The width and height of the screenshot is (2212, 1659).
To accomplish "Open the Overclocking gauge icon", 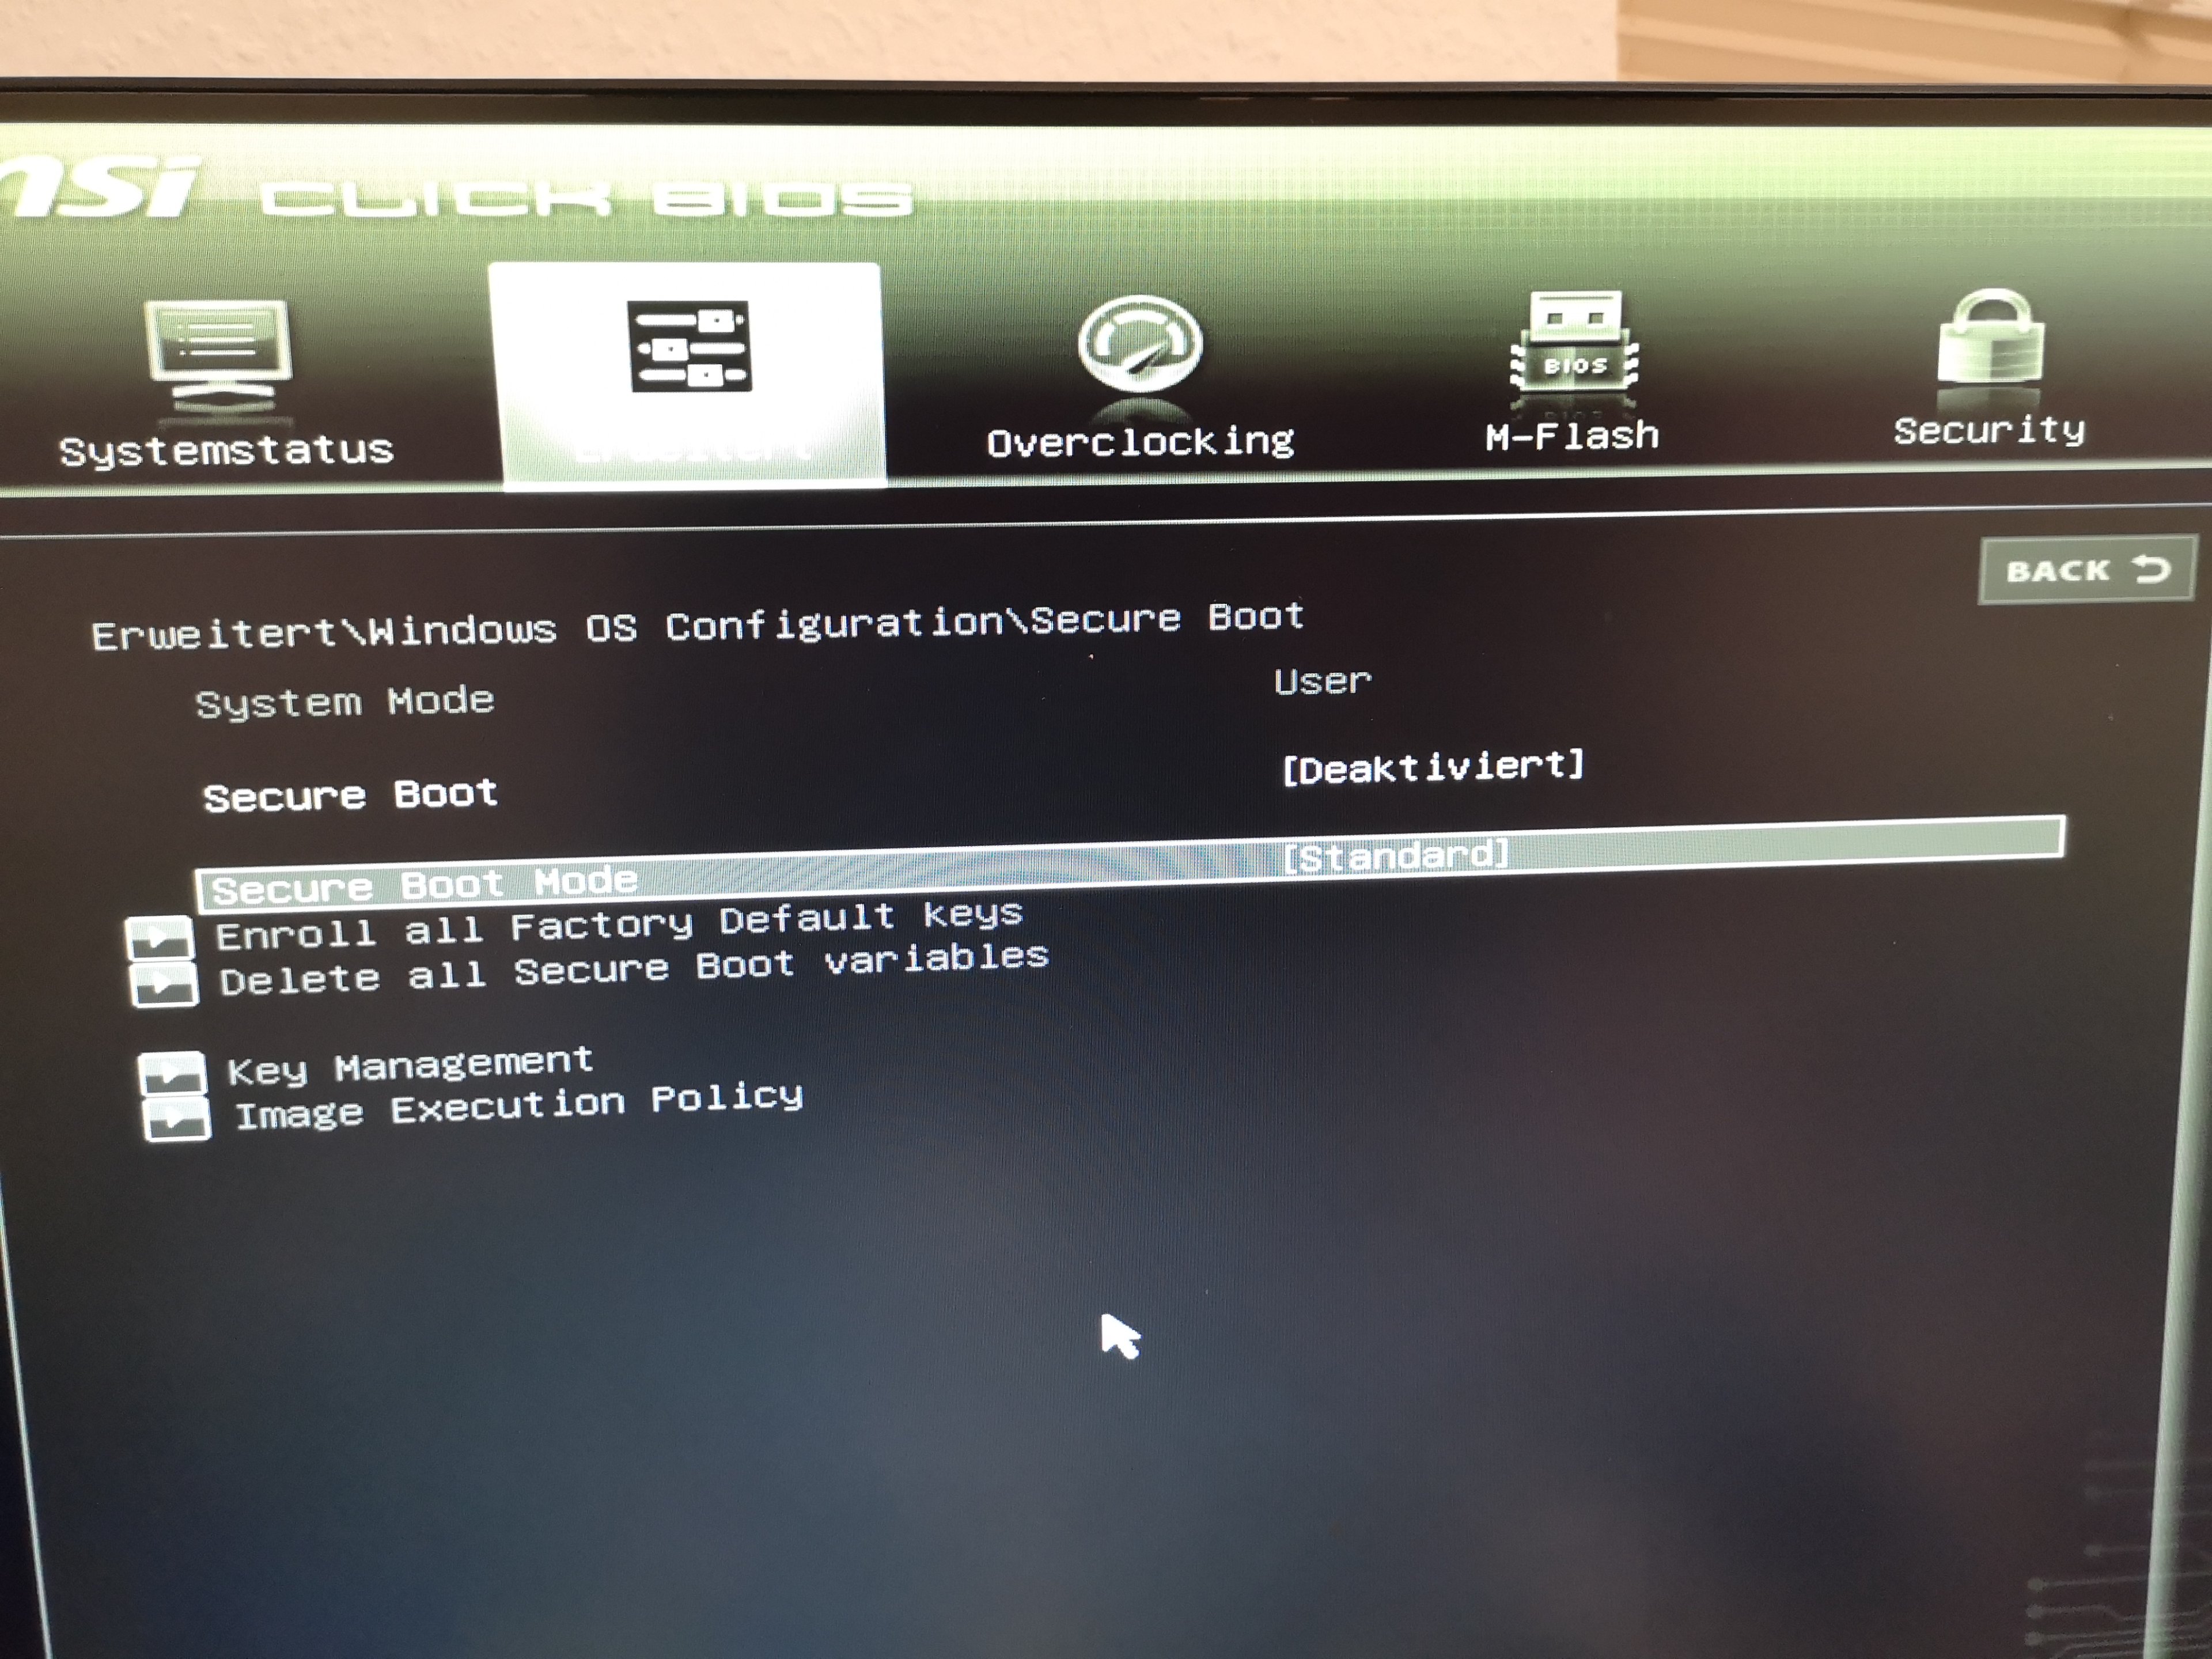I will pos(1140,345).
